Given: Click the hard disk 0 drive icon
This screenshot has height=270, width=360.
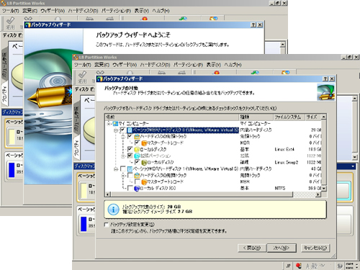Looking at the screenshot, I should coord(130,130).
